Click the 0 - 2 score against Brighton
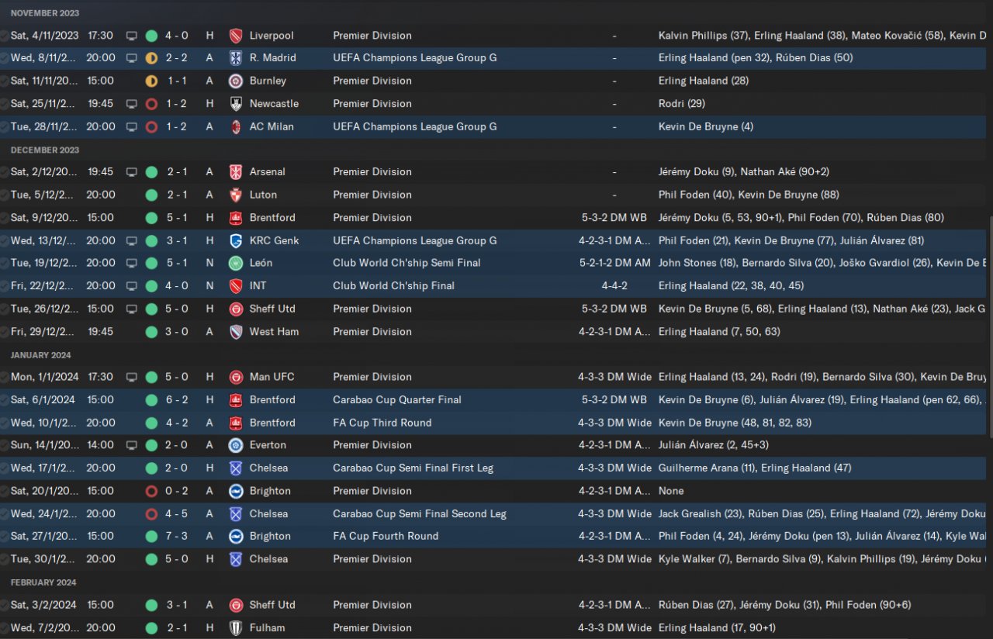 click(x=176, y=491)
